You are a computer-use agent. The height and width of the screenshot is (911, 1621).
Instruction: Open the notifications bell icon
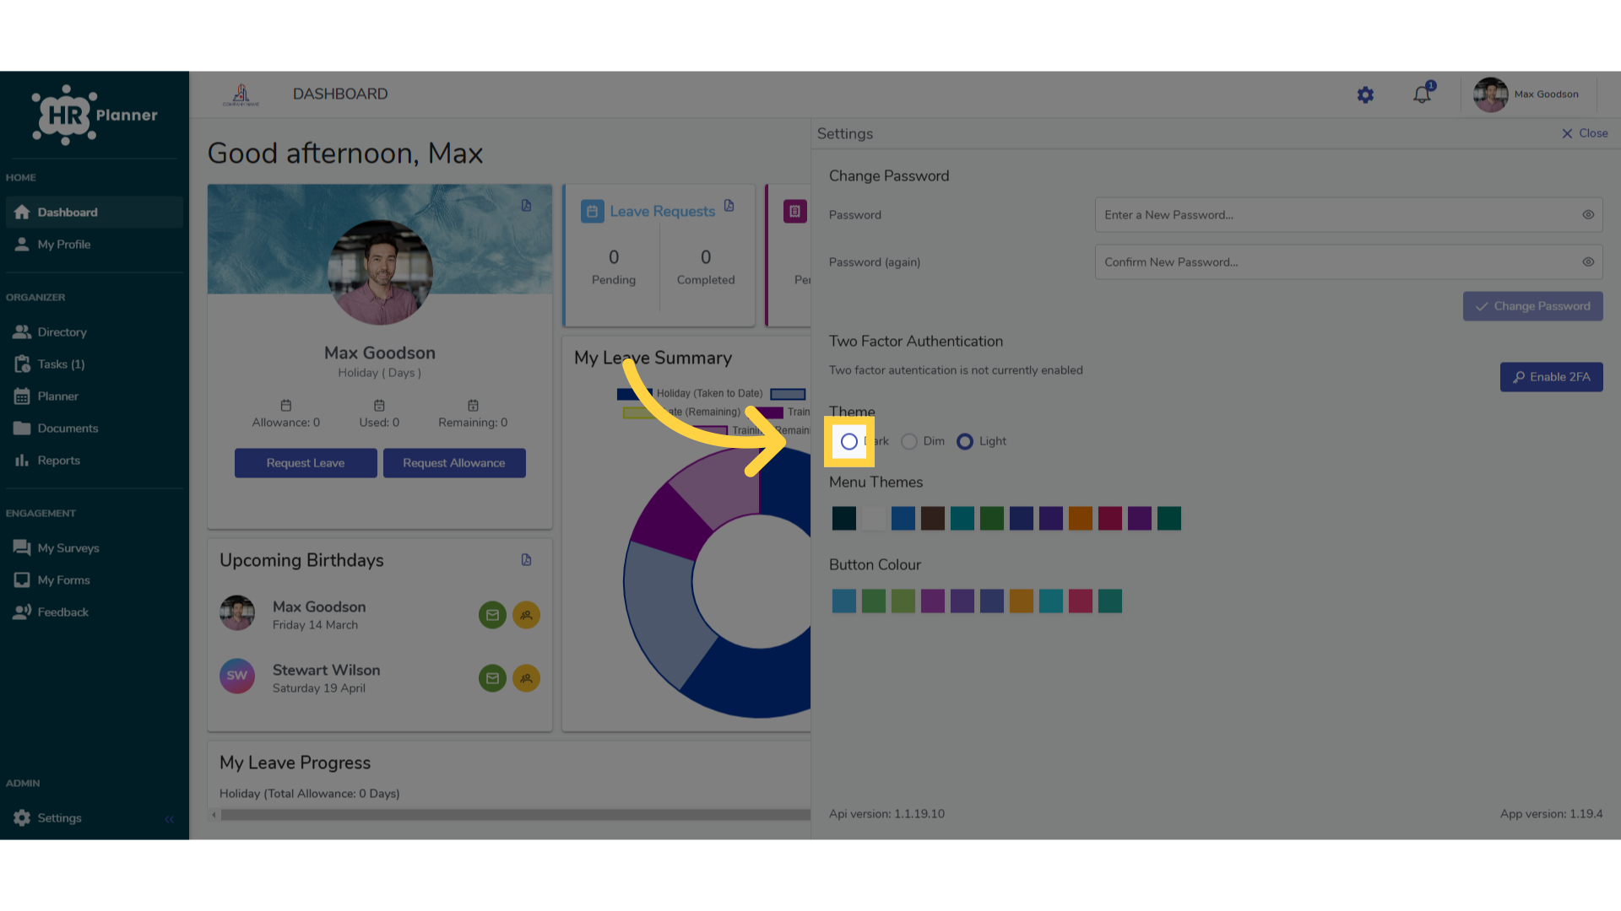[1423, 94]
